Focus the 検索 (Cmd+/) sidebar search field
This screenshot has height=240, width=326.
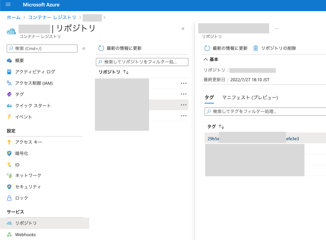coord(42,49)
